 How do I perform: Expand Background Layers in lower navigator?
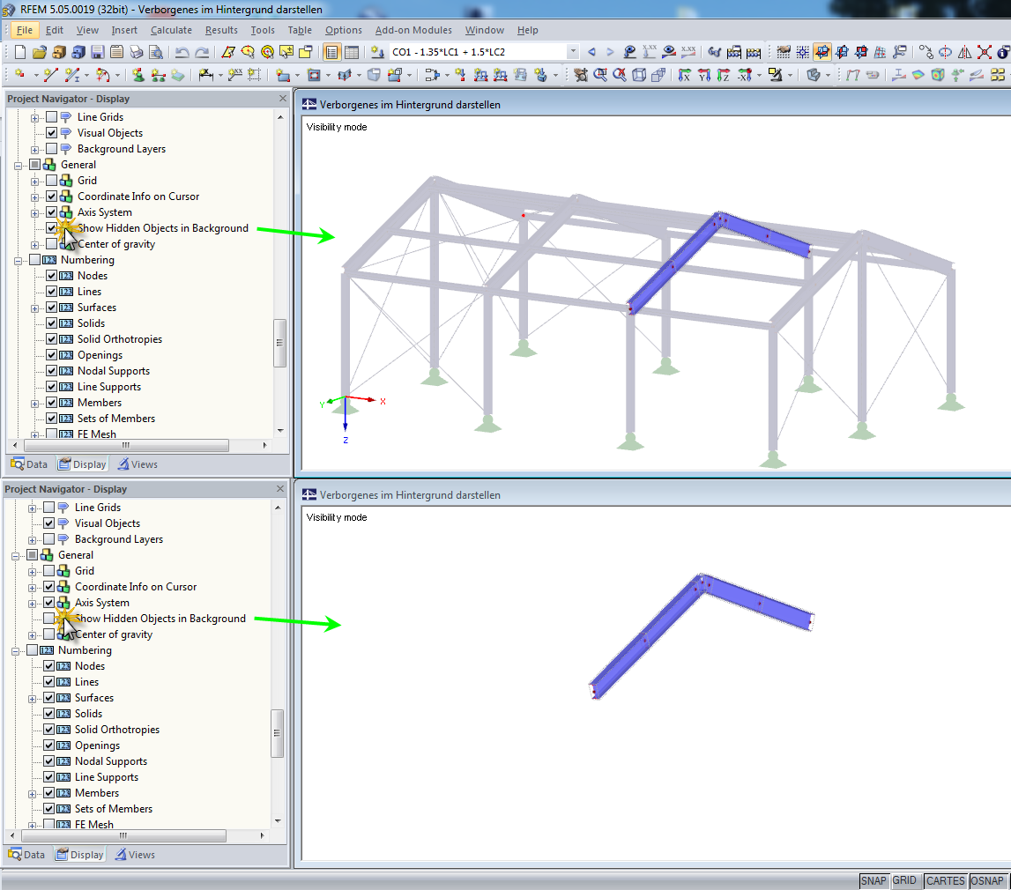33,540
